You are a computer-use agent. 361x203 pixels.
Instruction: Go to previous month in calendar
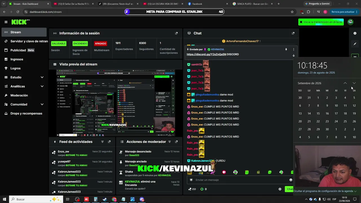pyautogui.click(x=345, y=83)
